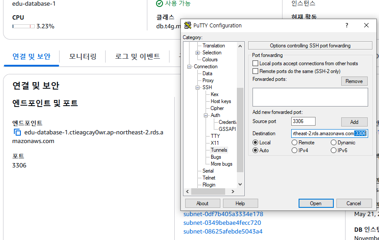Viewport: 379px width, 240px height.
Task: Select X11 in the category tree
Action: click(x=215, y=143)
